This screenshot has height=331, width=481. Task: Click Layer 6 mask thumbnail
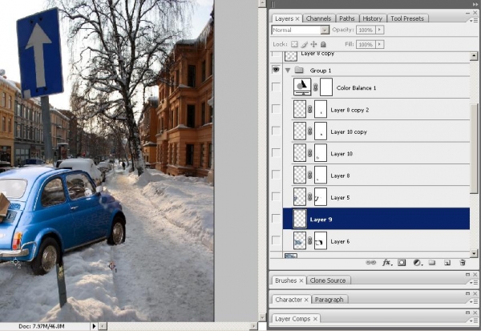(321, 240)
